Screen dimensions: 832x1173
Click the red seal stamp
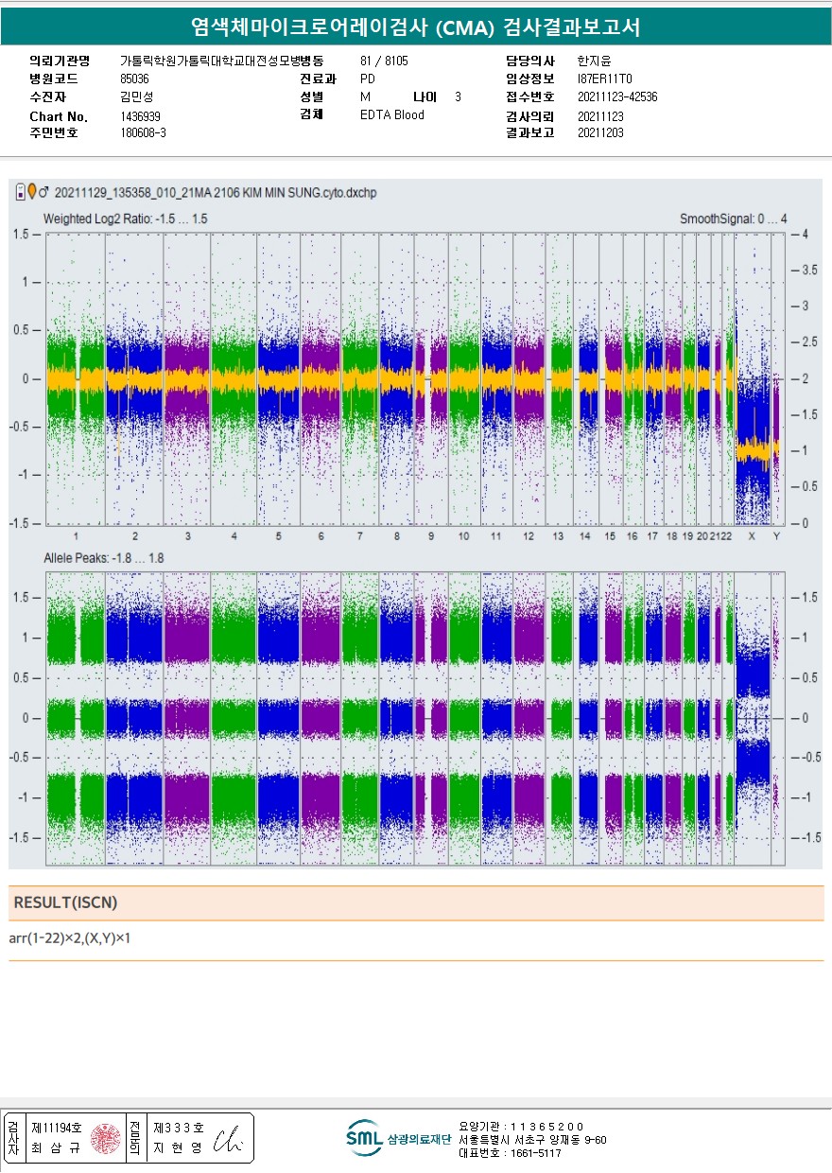point(102,1139)
